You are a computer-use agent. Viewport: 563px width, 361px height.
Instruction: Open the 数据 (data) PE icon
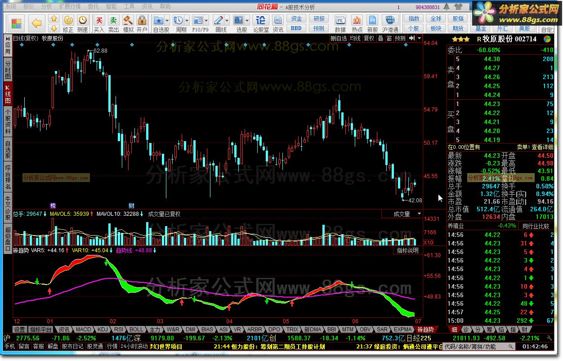(340, 23)
